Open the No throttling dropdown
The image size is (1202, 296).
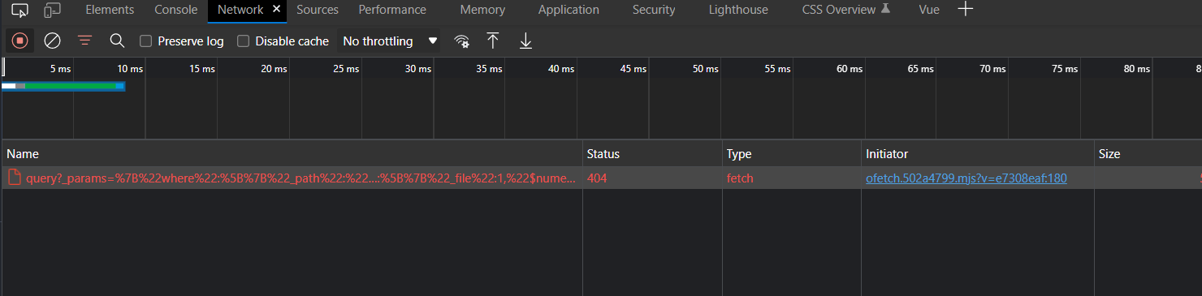point(389,41)
